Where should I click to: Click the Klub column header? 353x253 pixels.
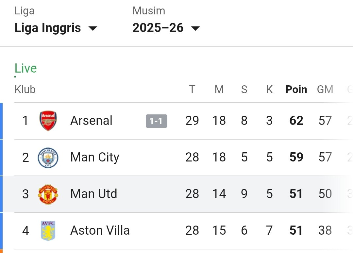[x=25, y=90]
